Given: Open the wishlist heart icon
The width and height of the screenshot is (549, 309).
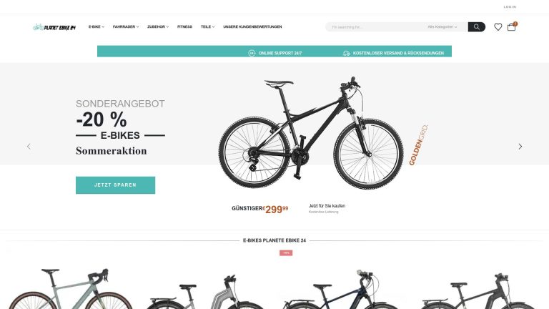Looking at the screenshot, I should point(498,27).
